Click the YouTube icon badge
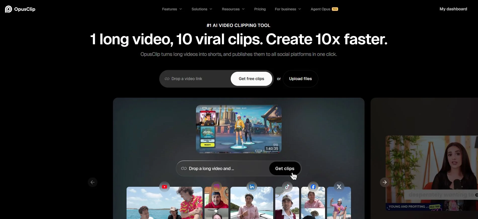 pyautogui.click(x=165, y=187)
